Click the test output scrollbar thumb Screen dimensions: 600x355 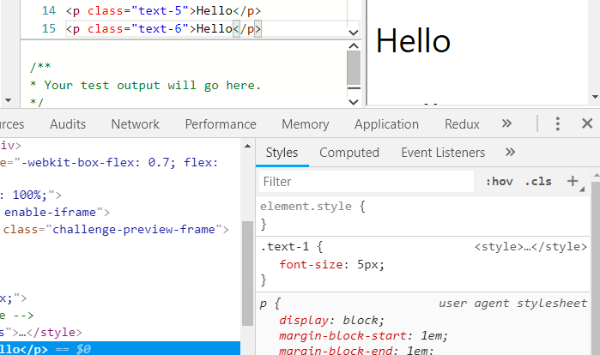(x=354, y=68)
